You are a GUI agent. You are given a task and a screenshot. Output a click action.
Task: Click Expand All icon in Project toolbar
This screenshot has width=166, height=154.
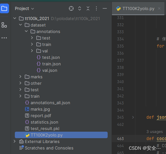point(80,8)
